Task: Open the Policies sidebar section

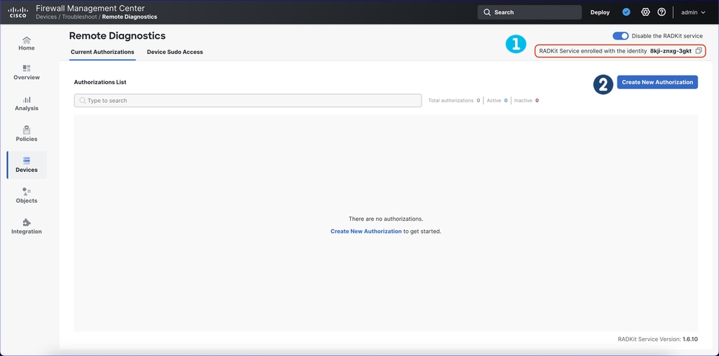Action: coord(27,134)
